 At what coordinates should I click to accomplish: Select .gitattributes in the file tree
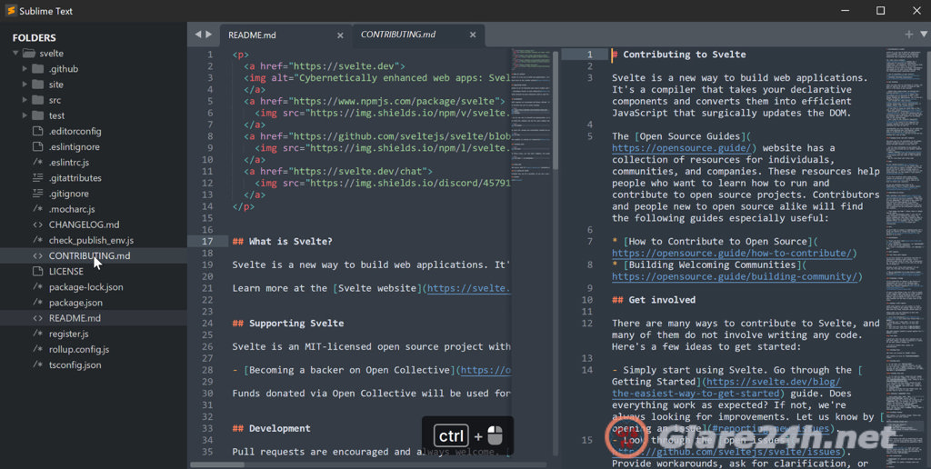pos(75,177)
